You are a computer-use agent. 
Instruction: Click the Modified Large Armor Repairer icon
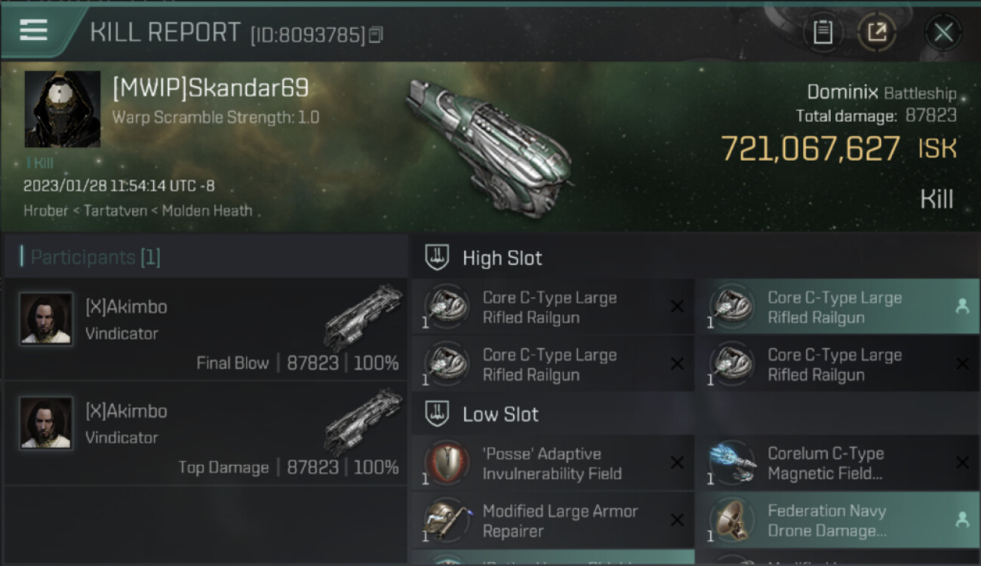pyautogui.click(x=446, y=521)
